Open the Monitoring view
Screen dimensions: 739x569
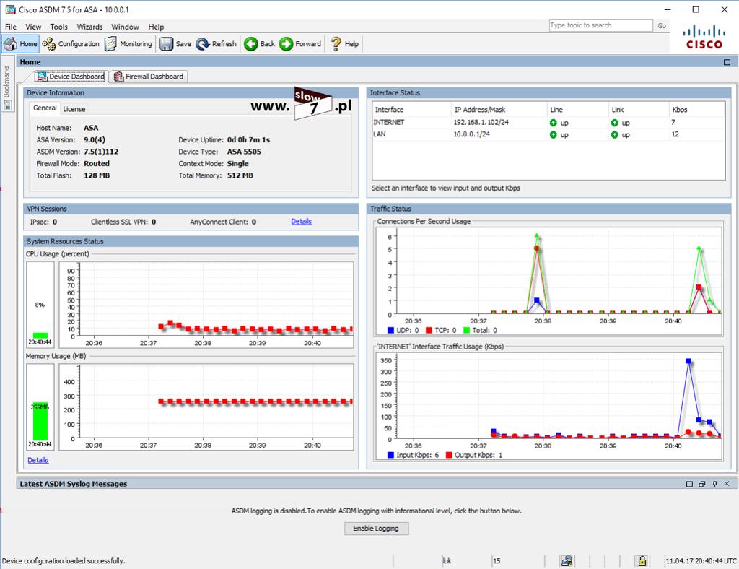tap(128, 44)
